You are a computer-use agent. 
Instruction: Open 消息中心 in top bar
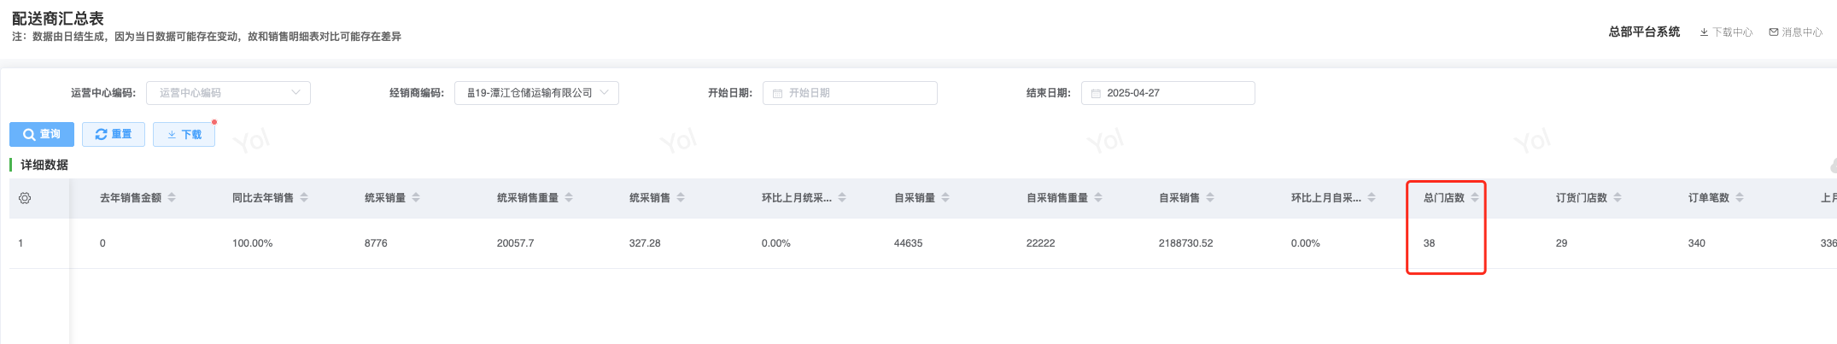coord(1795,32)
